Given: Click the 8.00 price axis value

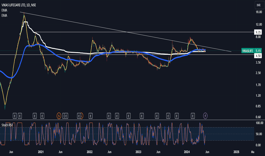Looking at the screenshot, I should [x=258, y=37].
